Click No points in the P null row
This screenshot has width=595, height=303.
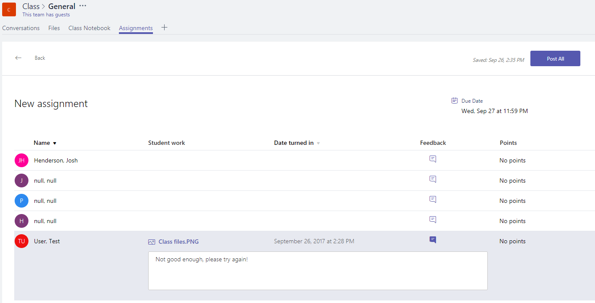[513, 201]
